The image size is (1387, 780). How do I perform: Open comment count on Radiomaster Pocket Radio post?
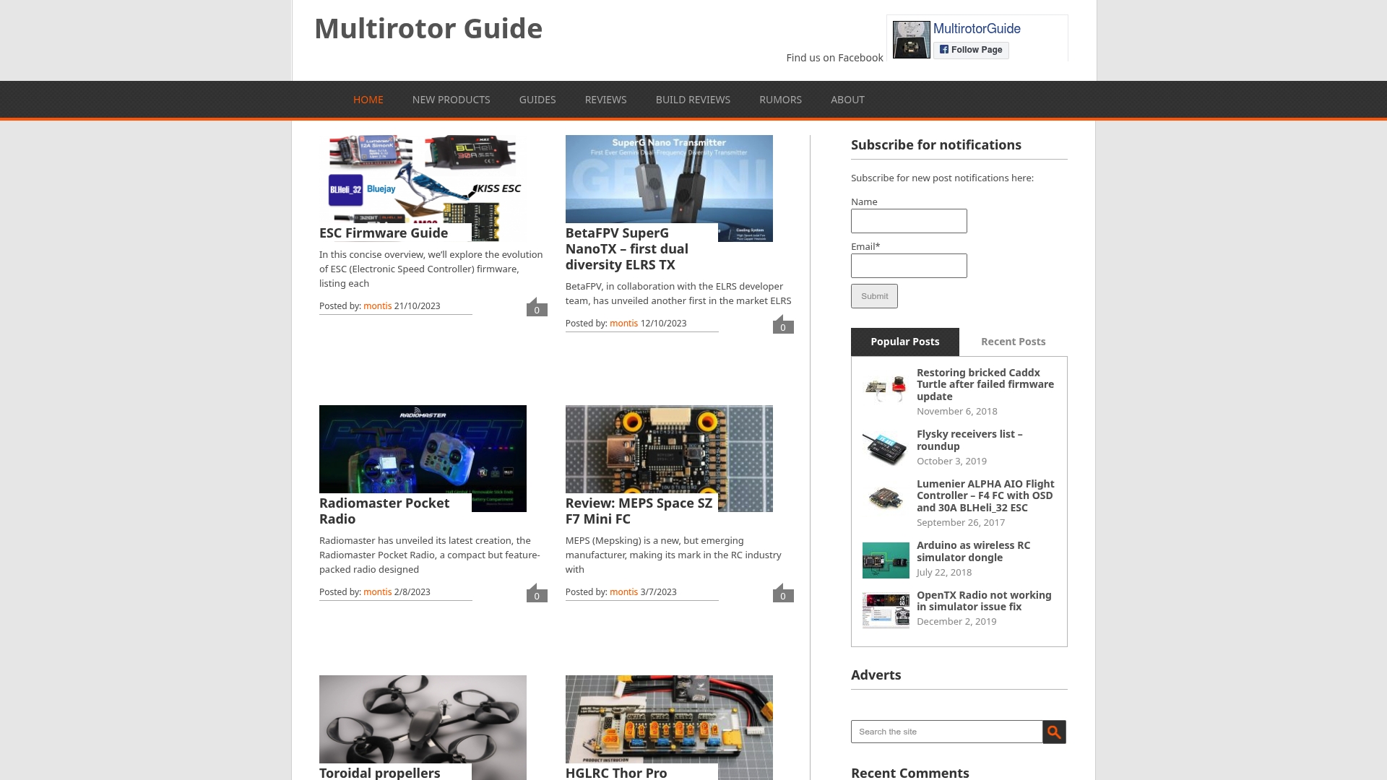[537, 593]
